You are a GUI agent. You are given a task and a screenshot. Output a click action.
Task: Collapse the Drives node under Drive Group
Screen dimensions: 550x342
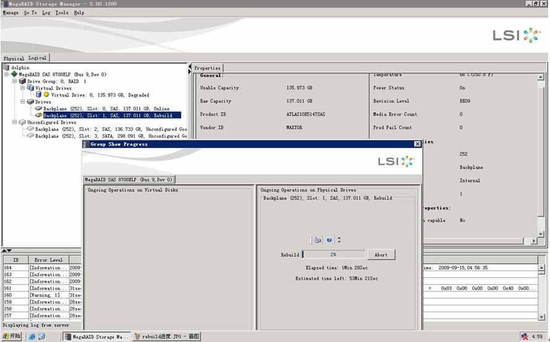coord(23,102)
